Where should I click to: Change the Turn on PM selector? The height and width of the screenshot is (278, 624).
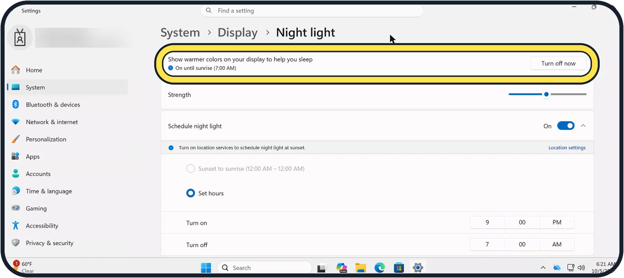click(557, 223)
